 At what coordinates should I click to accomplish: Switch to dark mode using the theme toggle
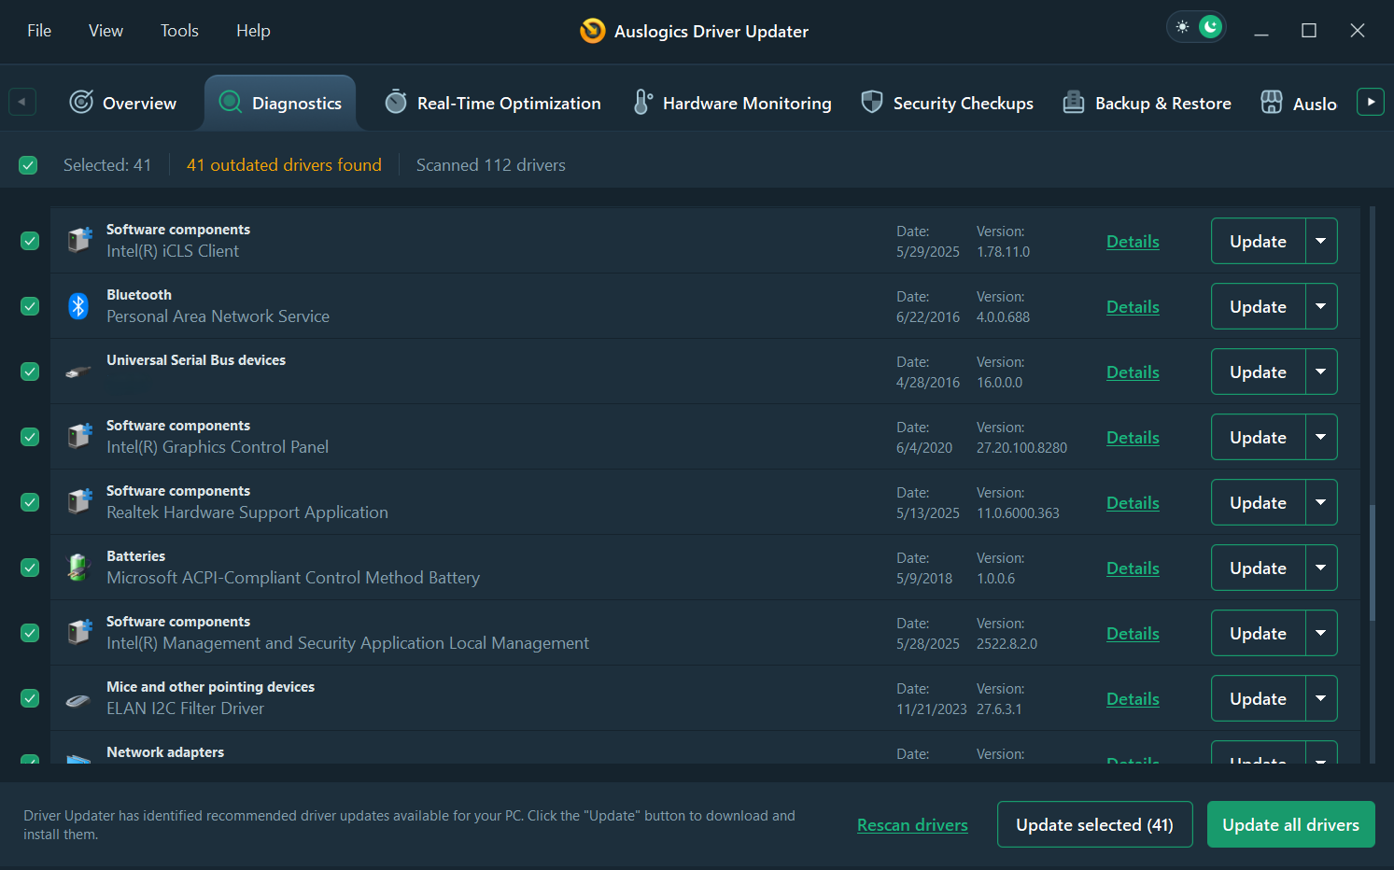point(1209,26)
